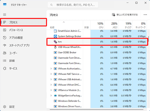
Task: Sort by Disk (ディスク) column header
Action: pos(126,25)
